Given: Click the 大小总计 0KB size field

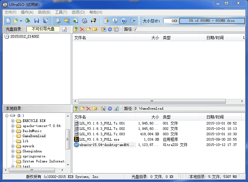Looking at the screenshot, I should (171, 21).
